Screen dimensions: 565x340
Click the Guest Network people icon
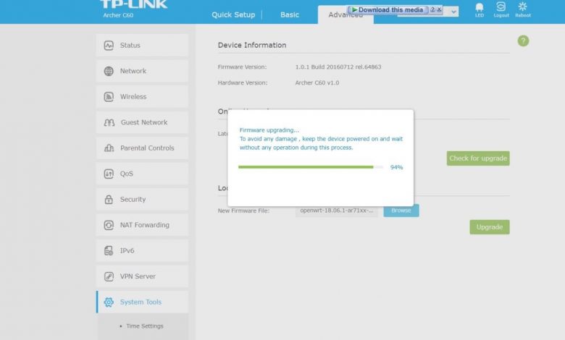[x=109, y=122]
